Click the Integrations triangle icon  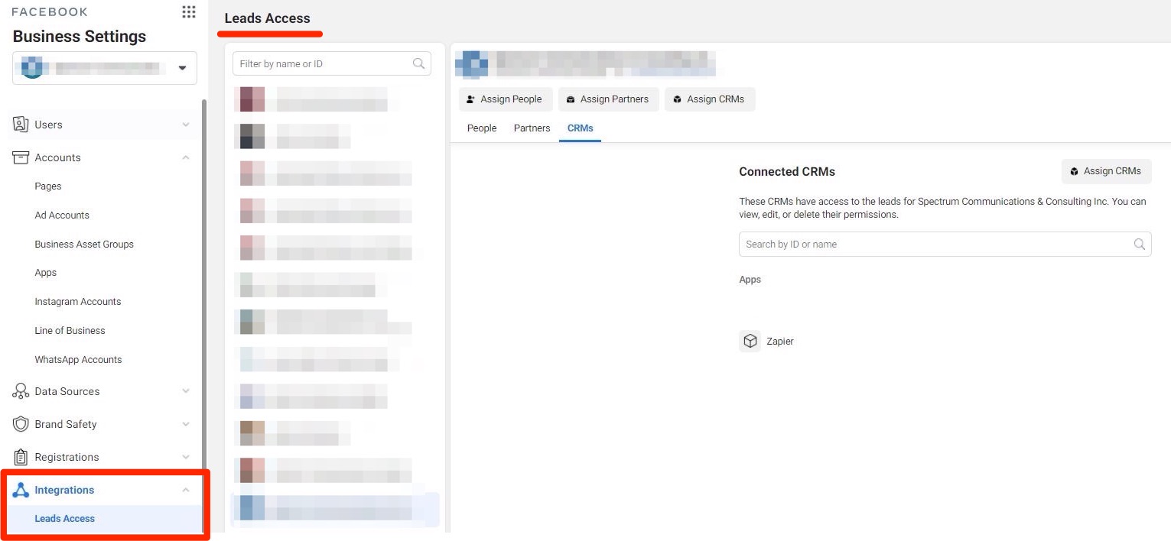pyautogui.click(x=21, y=490)
